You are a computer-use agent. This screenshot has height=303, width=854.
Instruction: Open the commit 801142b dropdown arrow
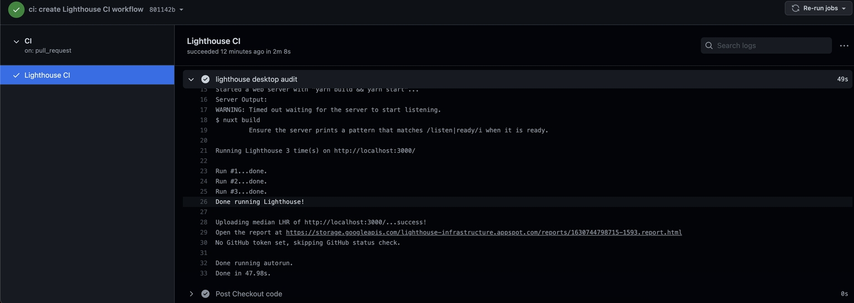pos(181,9)
